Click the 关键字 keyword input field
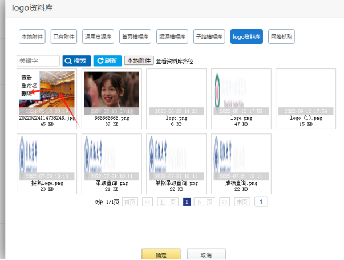This screenshot has width=344, height=260. click(x=39, y=60)
